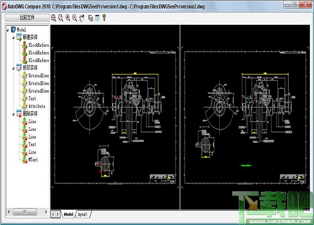Collapse the 修改实体 tree group
The height and width of the screenshot is (225, 314).
(x=14, y=68)
